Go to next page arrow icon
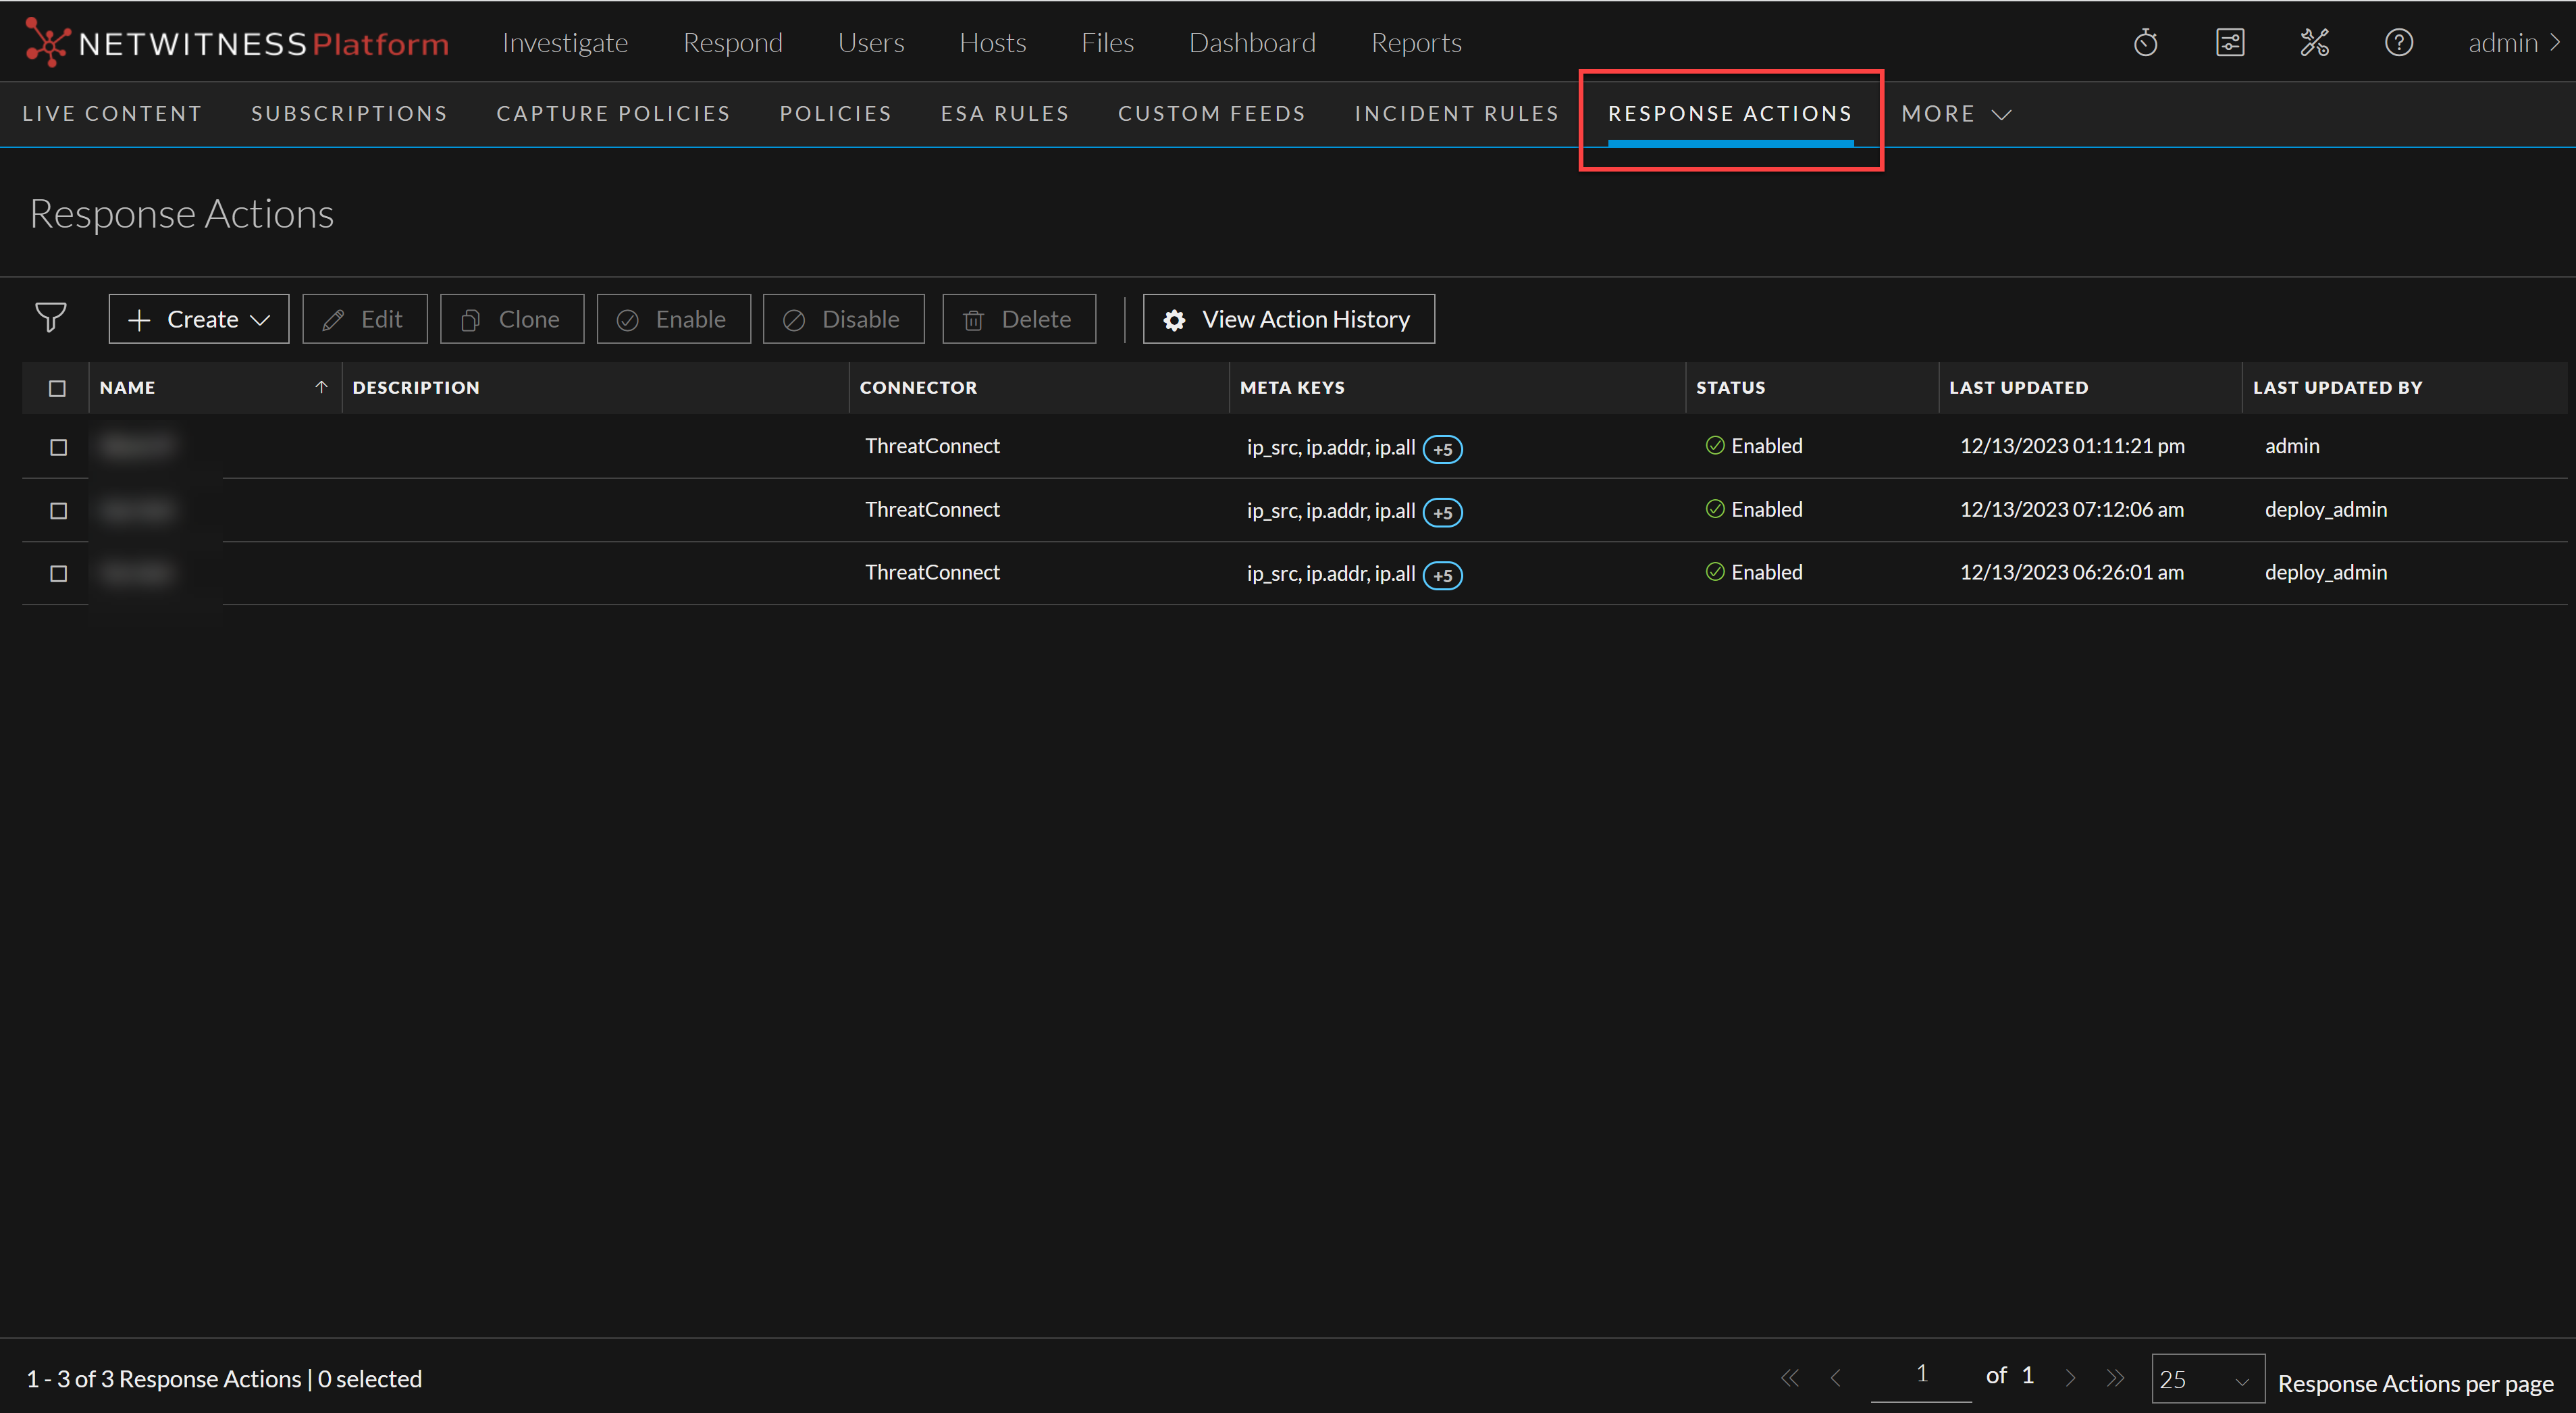Image resolution: width=2576 pixels, height=1413 pixels. pyautogui.click(x=2070, y=1378)
